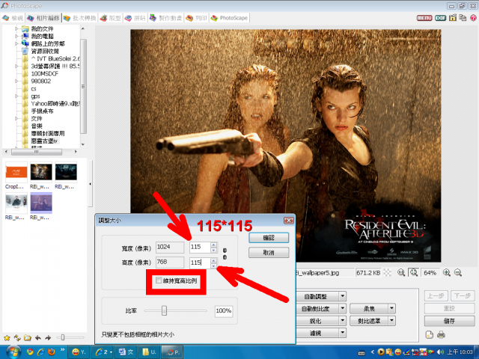Screen dimensions: 479x359
Task: Select the 專輯封面專用 folder
Action: [48, 133]
